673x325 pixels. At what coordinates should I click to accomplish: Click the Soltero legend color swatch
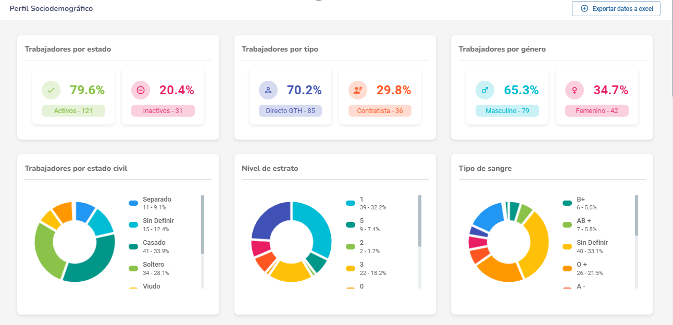pyautogui.click(x=133, y=269)
